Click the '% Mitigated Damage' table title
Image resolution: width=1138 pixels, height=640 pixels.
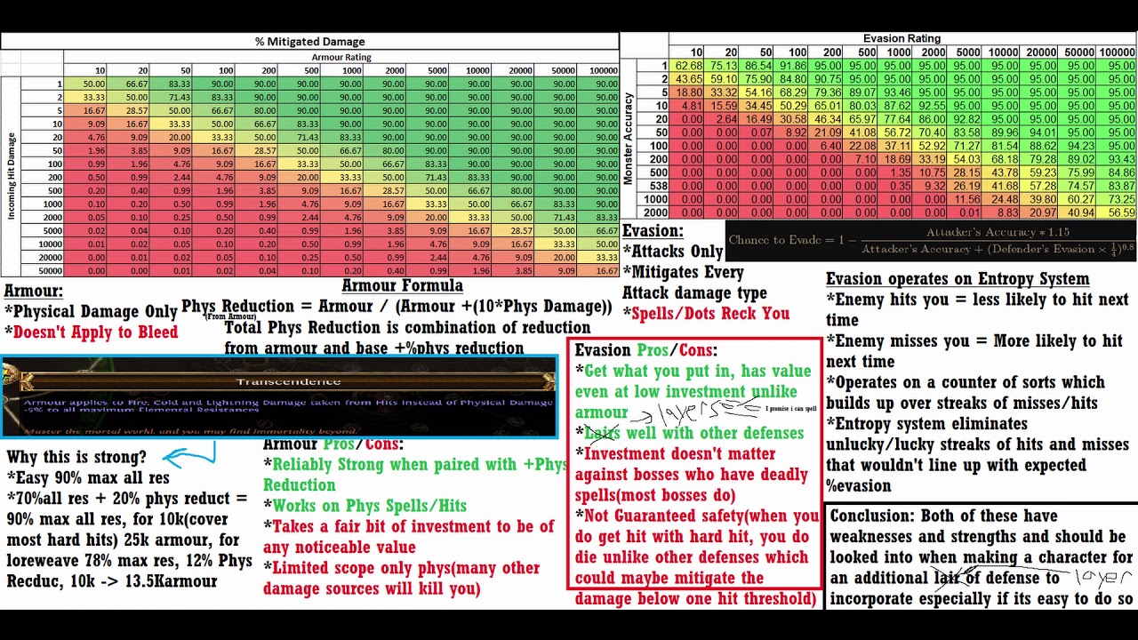coord(309,41)
